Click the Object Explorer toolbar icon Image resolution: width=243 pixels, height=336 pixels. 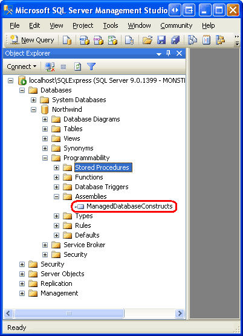click(x=220, y=40)
